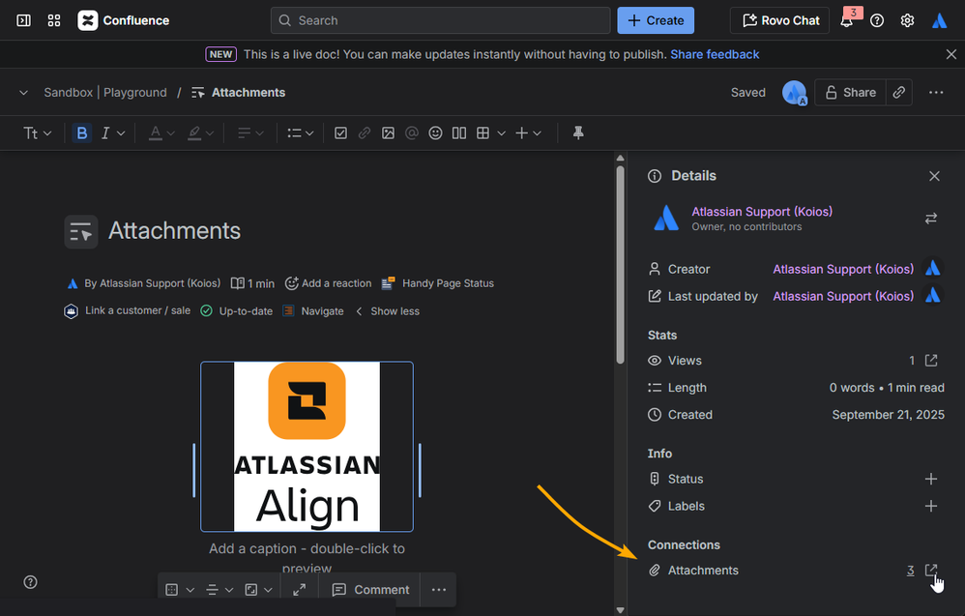Viewport: 965px width, 616px height.
Task: Expand table options arrow
Action: click(501, 132)
